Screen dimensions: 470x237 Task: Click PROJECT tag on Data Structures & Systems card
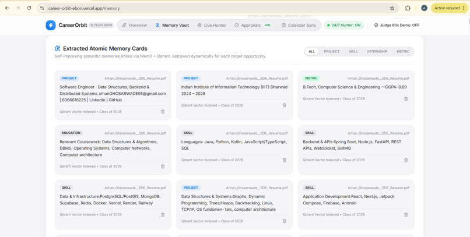point(191,188)
